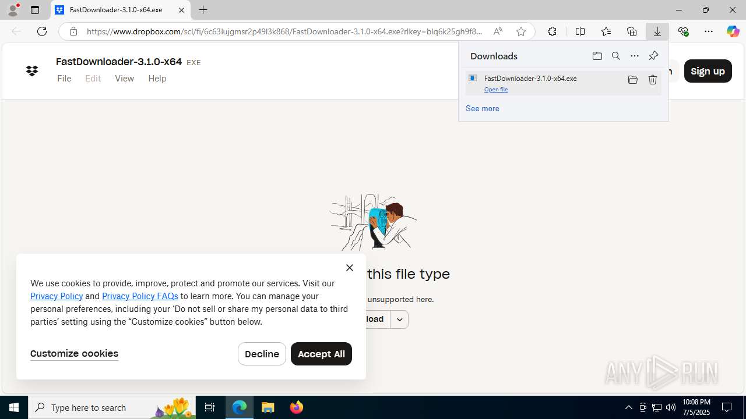Open File Explorer from taskbar
This screenshot has height=419, width=746.
[x=268, y=407]
